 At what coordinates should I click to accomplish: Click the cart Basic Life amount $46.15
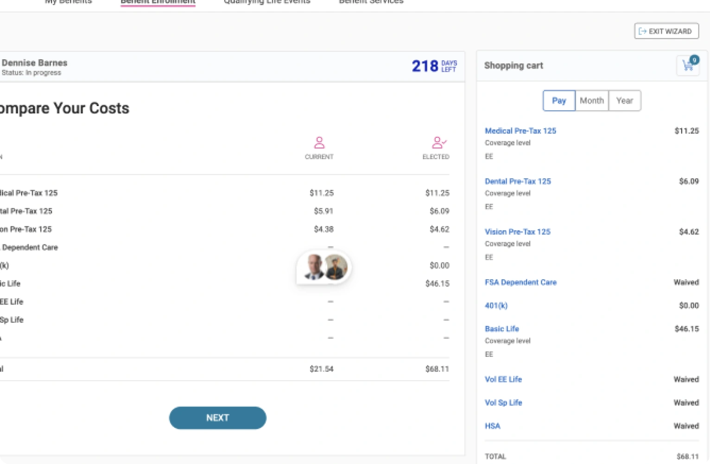pos(687,328)
